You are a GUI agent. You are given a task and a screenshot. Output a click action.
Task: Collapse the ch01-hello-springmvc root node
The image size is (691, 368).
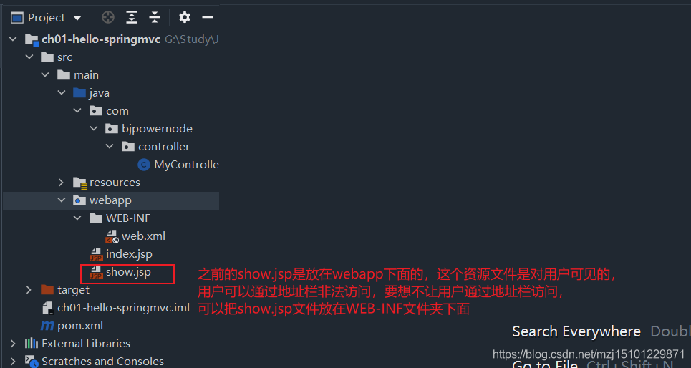click(13, 39)
